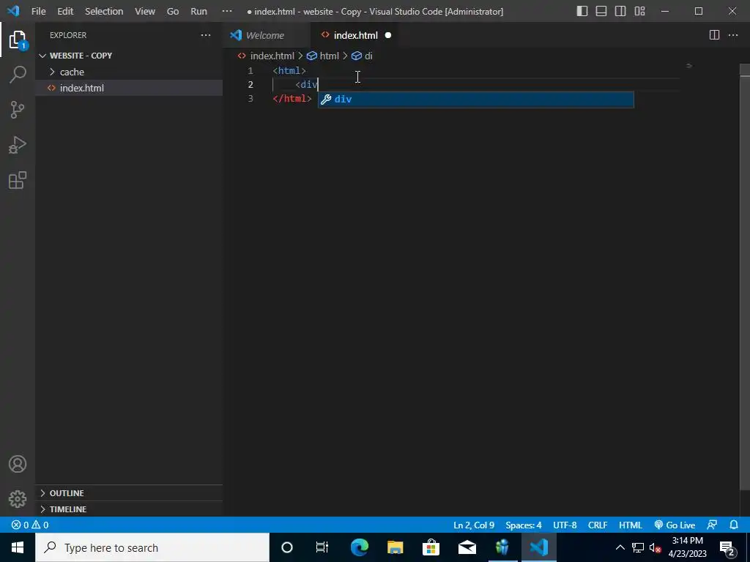Viewport: 750px width, 562px height.
Task: Open the Edit menu
Action: coord(65,11)
